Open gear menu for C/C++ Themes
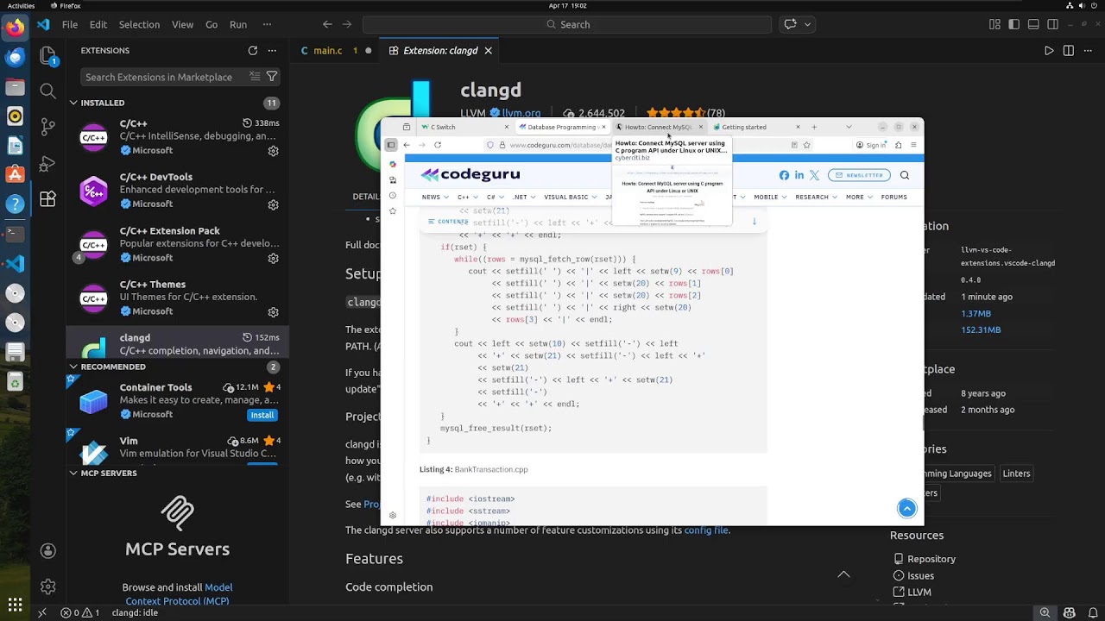Viewport: 1105px width, 621px height. pyautogui.click(x=273, y=311)
